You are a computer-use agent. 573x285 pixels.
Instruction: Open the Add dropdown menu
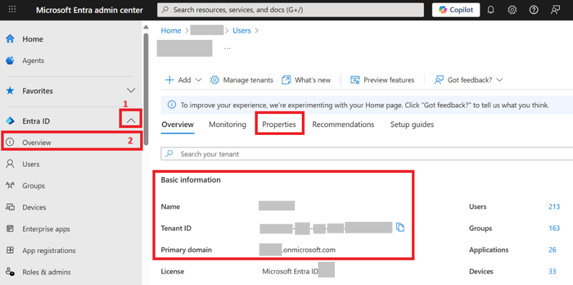click(184, 80)
